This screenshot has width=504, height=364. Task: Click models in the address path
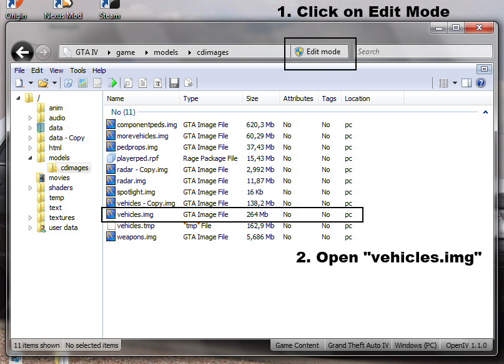[x=166, y=52]
